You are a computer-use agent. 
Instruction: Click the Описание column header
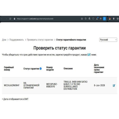coord(68,68)
